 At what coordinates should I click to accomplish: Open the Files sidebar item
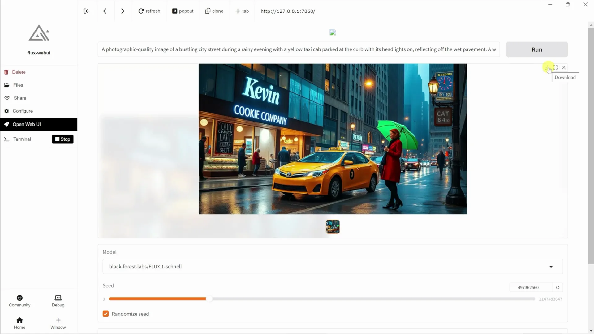click(x=18, y=85)
